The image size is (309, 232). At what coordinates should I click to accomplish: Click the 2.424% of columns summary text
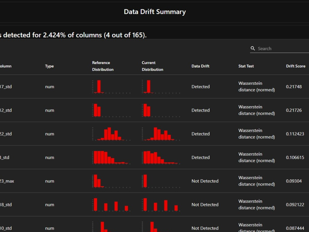click(x=73, y=35)
